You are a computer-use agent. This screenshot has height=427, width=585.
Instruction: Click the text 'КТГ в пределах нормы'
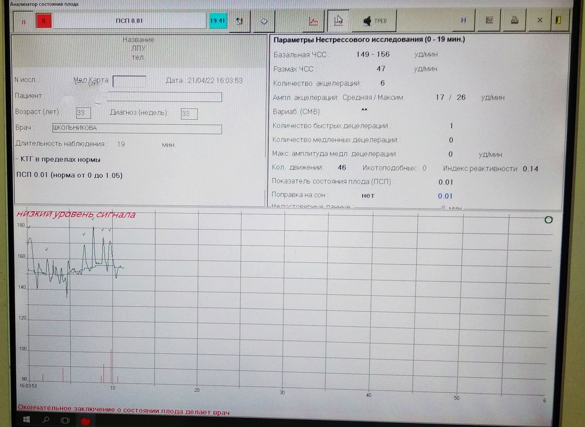click(x=60, y=159)
